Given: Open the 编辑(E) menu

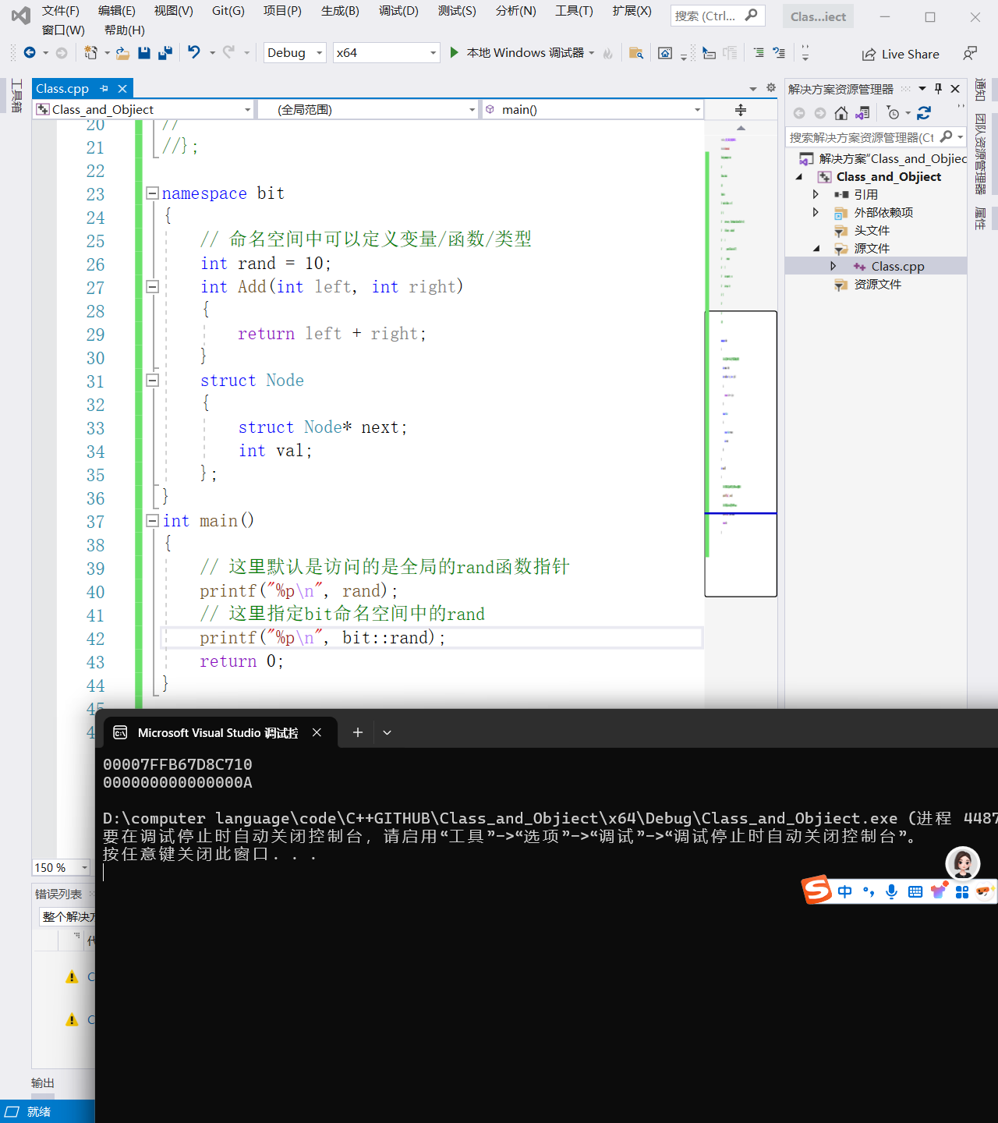Looking at the screenshot, I should coord(117,10).
